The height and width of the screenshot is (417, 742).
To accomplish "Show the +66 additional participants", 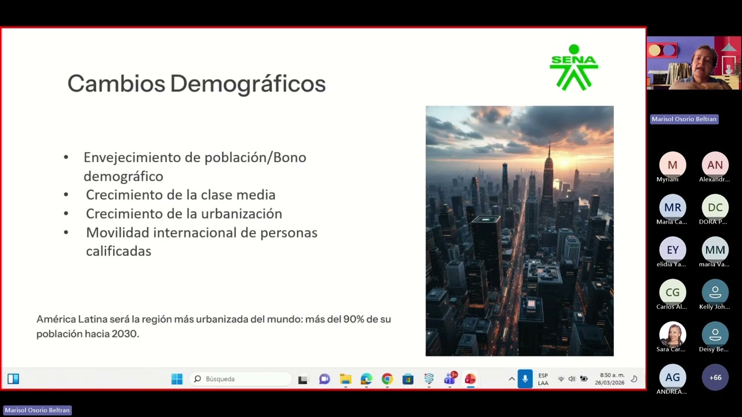I will tap(715, 377).
